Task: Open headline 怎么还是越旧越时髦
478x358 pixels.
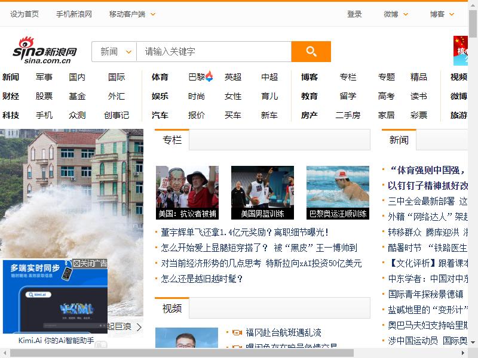Action: pos(201,279)
